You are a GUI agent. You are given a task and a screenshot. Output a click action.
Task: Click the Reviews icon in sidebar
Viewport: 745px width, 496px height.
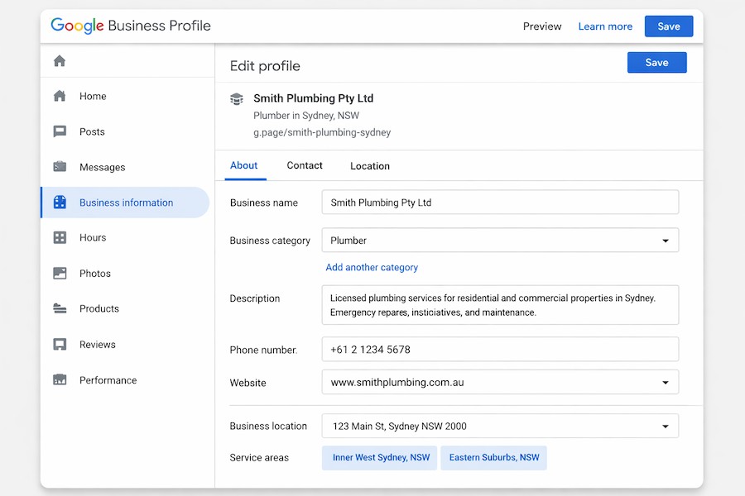[x=60, y=344]
